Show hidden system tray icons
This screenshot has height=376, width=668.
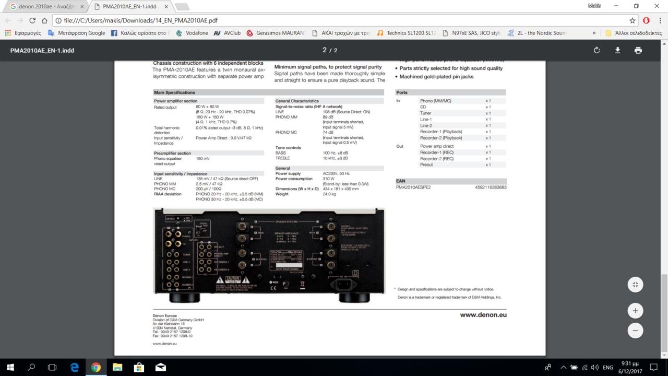point(563,368)
